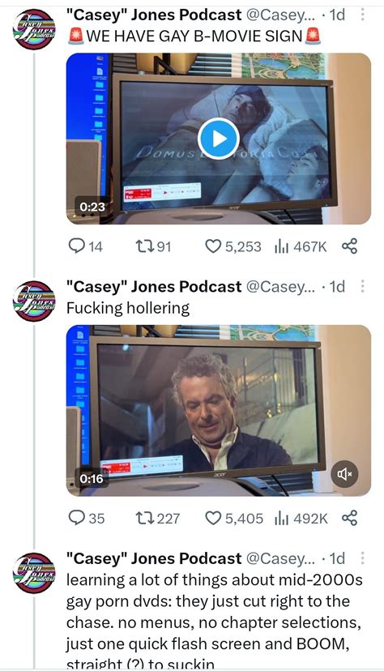Image resolution: width=384 pixels, height=671 pixels.
Task: Open the profile name on the second tweet
Action: click(x=154, y=286)
